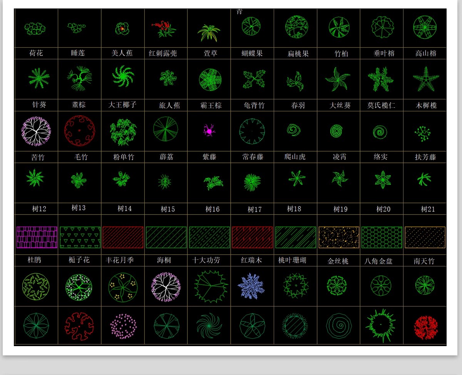Pick the 红刺露蔸 red and green plant symbol

click(x=164, y=28)
